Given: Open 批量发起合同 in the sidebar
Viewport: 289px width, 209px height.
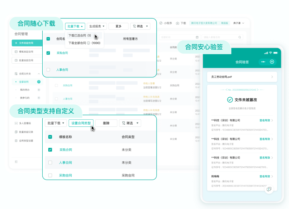Looking at the screenshot, I should [27, 60].
